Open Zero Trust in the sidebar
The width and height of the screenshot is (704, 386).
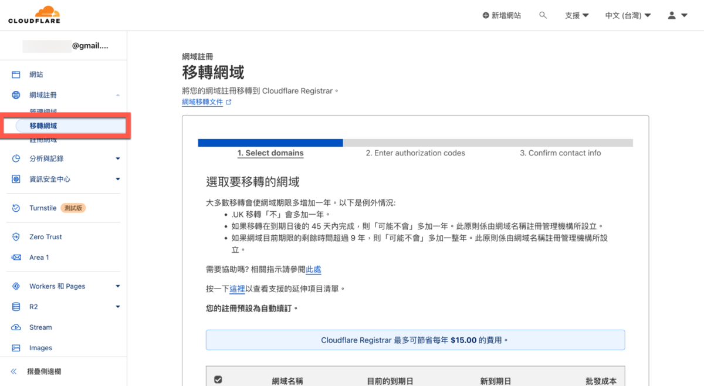46,237
